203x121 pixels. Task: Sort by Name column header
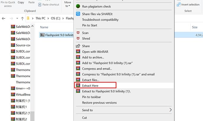click(x=44, y=27)
